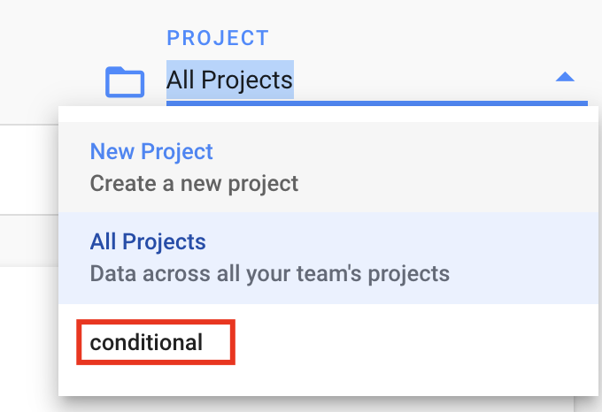Click Data across all your team's projects text
Image resolution: width=602 pixels, height=412 pixels.
(x=269, y=274)
